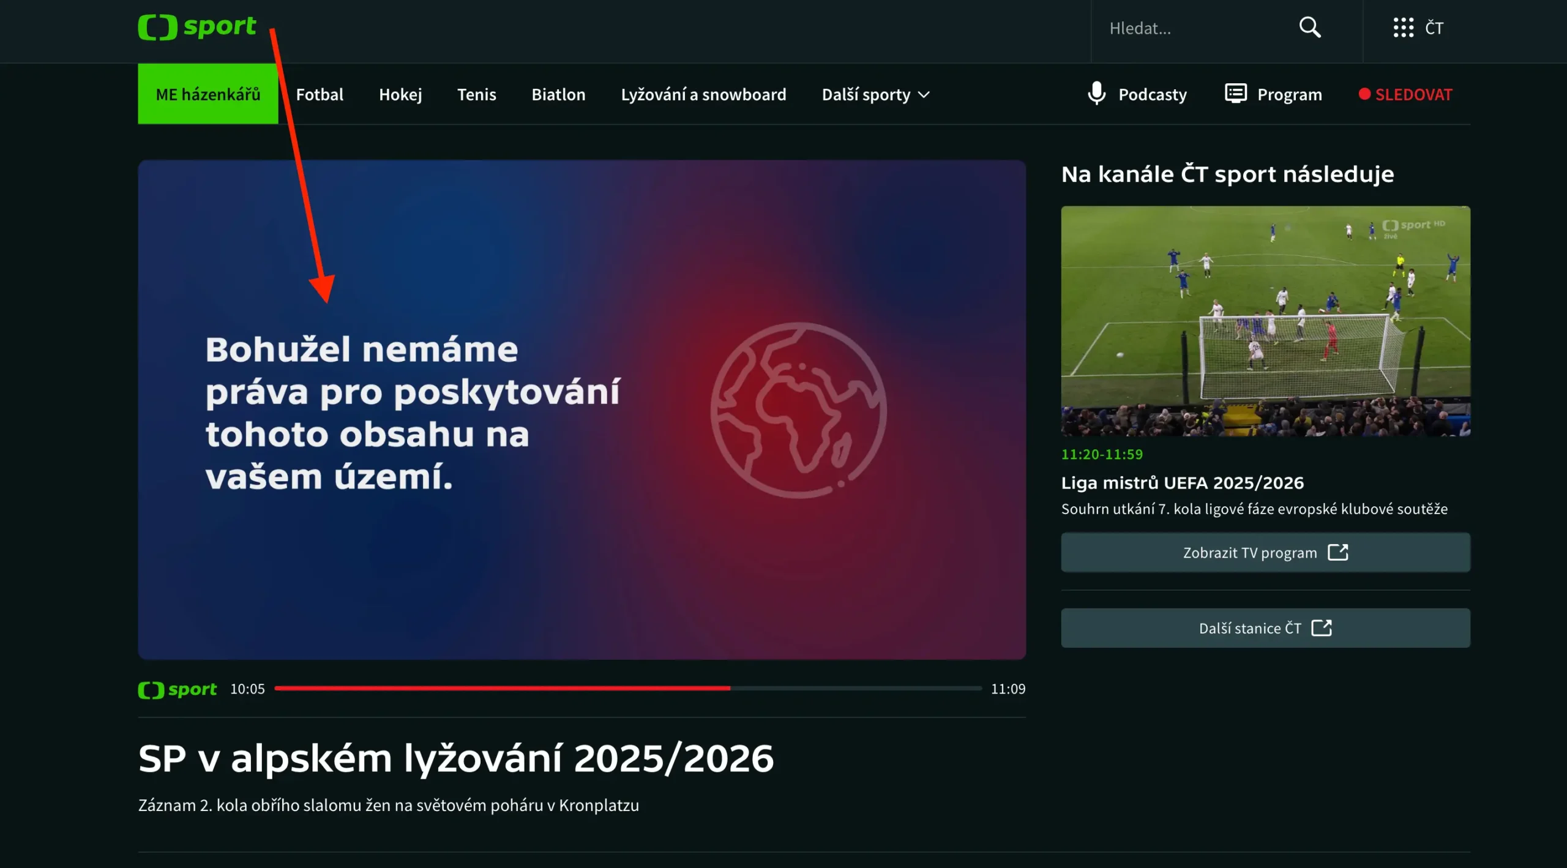Viewport: 1567px width, 868px height.
Task: Open the Biatlon section
Action: pos(558,94)
